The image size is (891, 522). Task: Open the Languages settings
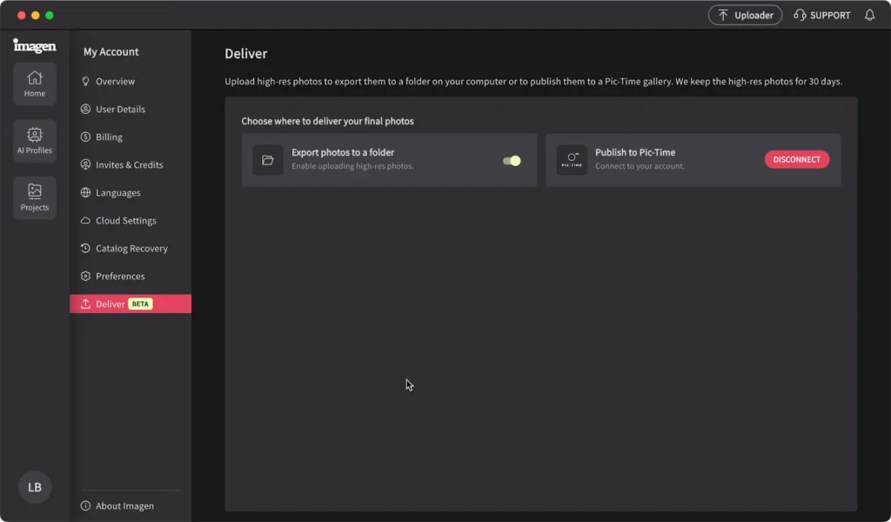click(x=117, y=193)
